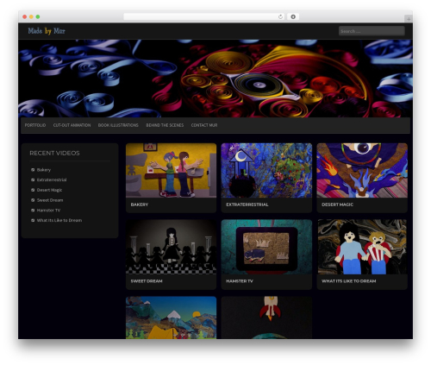Click WHAT ITS LIKE TO DREAM card title

click(349, 281)
